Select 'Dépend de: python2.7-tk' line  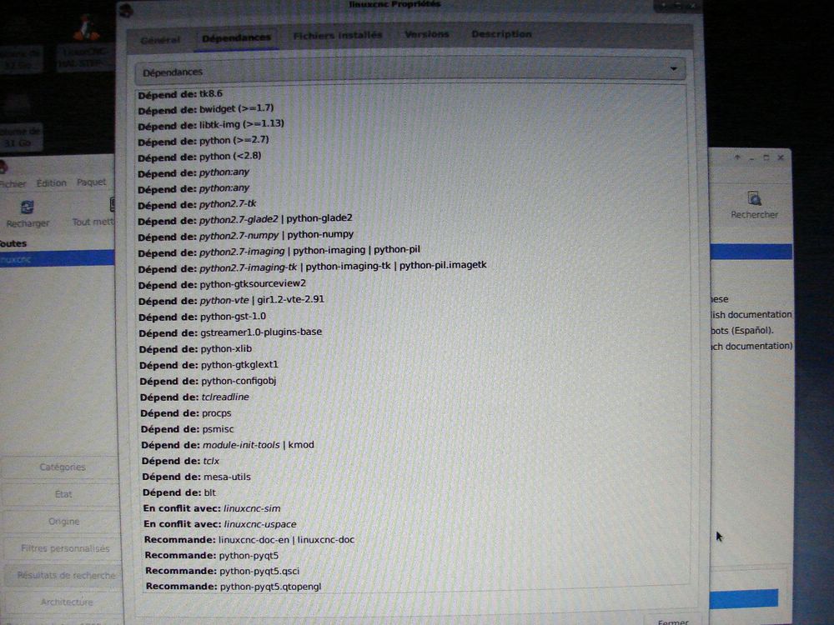pos(198,205)
